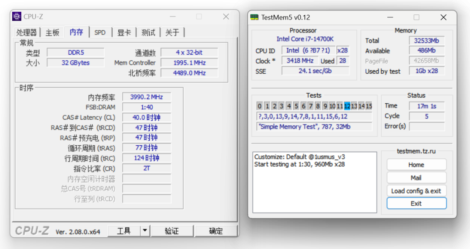Close the TestMem5 window
This screenshot has height=249, width=470.
click(x=443, y=17)
